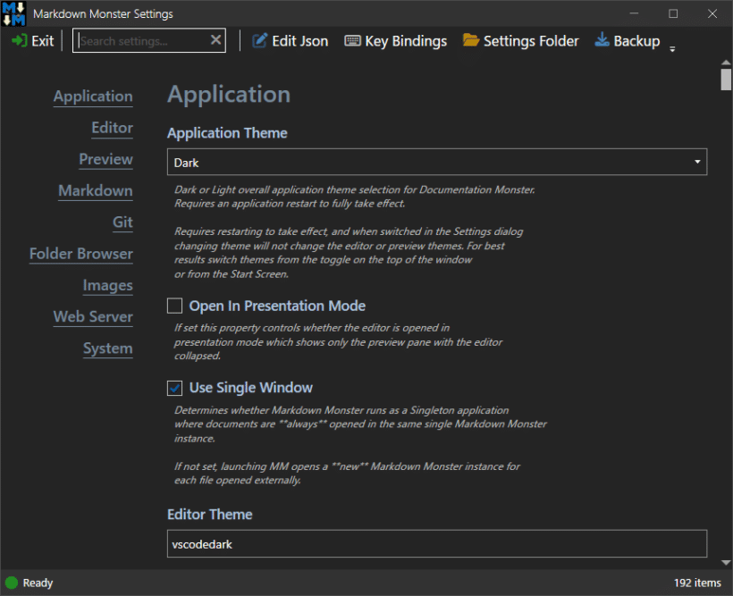Go to Folder Browser settings
The width and height of the screenshot is (733, 596).
(80, 254)
